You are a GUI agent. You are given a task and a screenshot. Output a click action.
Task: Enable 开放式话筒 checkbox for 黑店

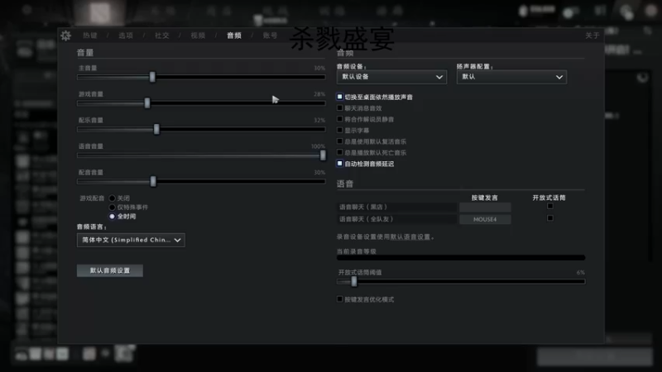[550, 206]
